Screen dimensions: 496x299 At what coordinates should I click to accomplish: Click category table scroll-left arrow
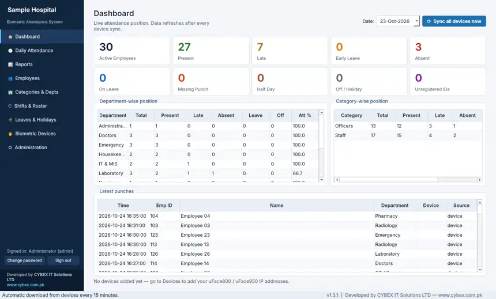tap(337, 180)
